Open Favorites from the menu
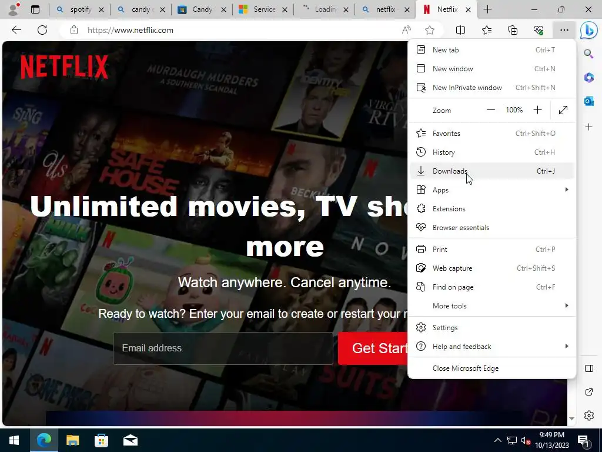Image resolution: width=602 pixels, height=452 pixels. [492, 134]
